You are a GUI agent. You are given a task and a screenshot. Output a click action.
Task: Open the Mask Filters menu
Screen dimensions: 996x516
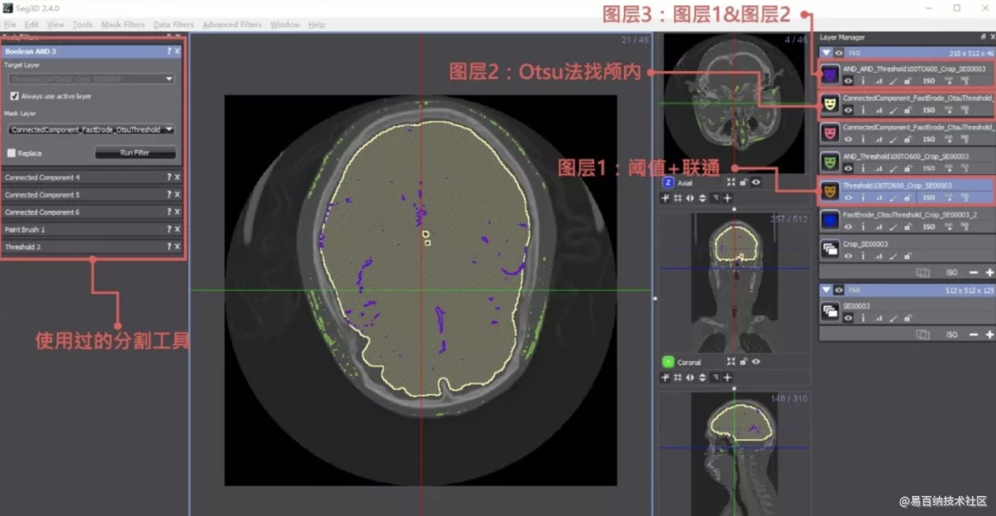(123, 25)
